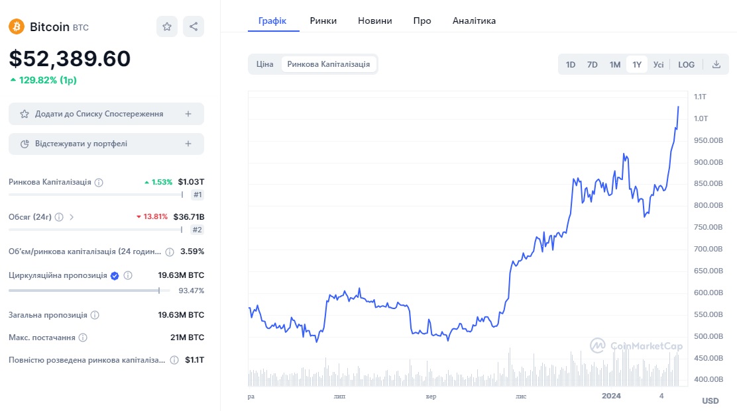The width and height of the screenshot is (737, 411).
Task: Switch chart to Ціна view
Action: click(x=264, y=64)
